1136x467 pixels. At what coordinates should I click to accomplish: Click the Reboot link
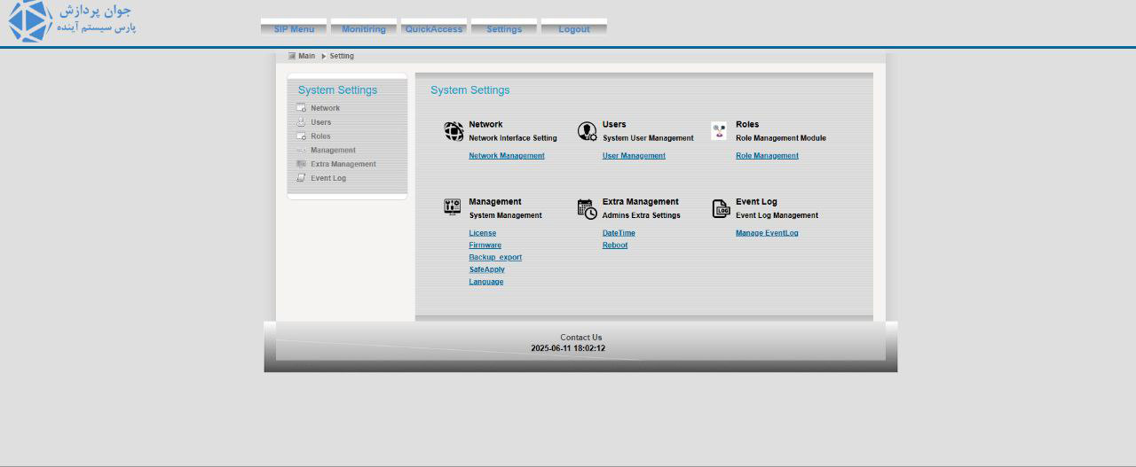[615, 245]
